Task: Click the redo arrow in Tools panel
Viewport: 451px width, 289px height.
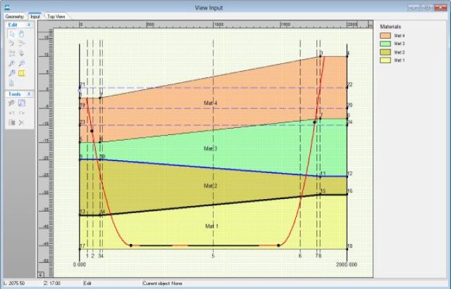Action: click(22, 113)
